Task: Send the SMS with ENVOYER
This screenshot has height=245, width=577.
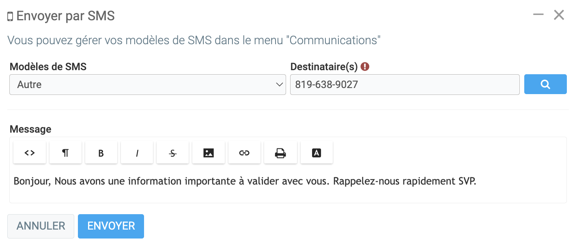Action: click(x=111, y=226)
